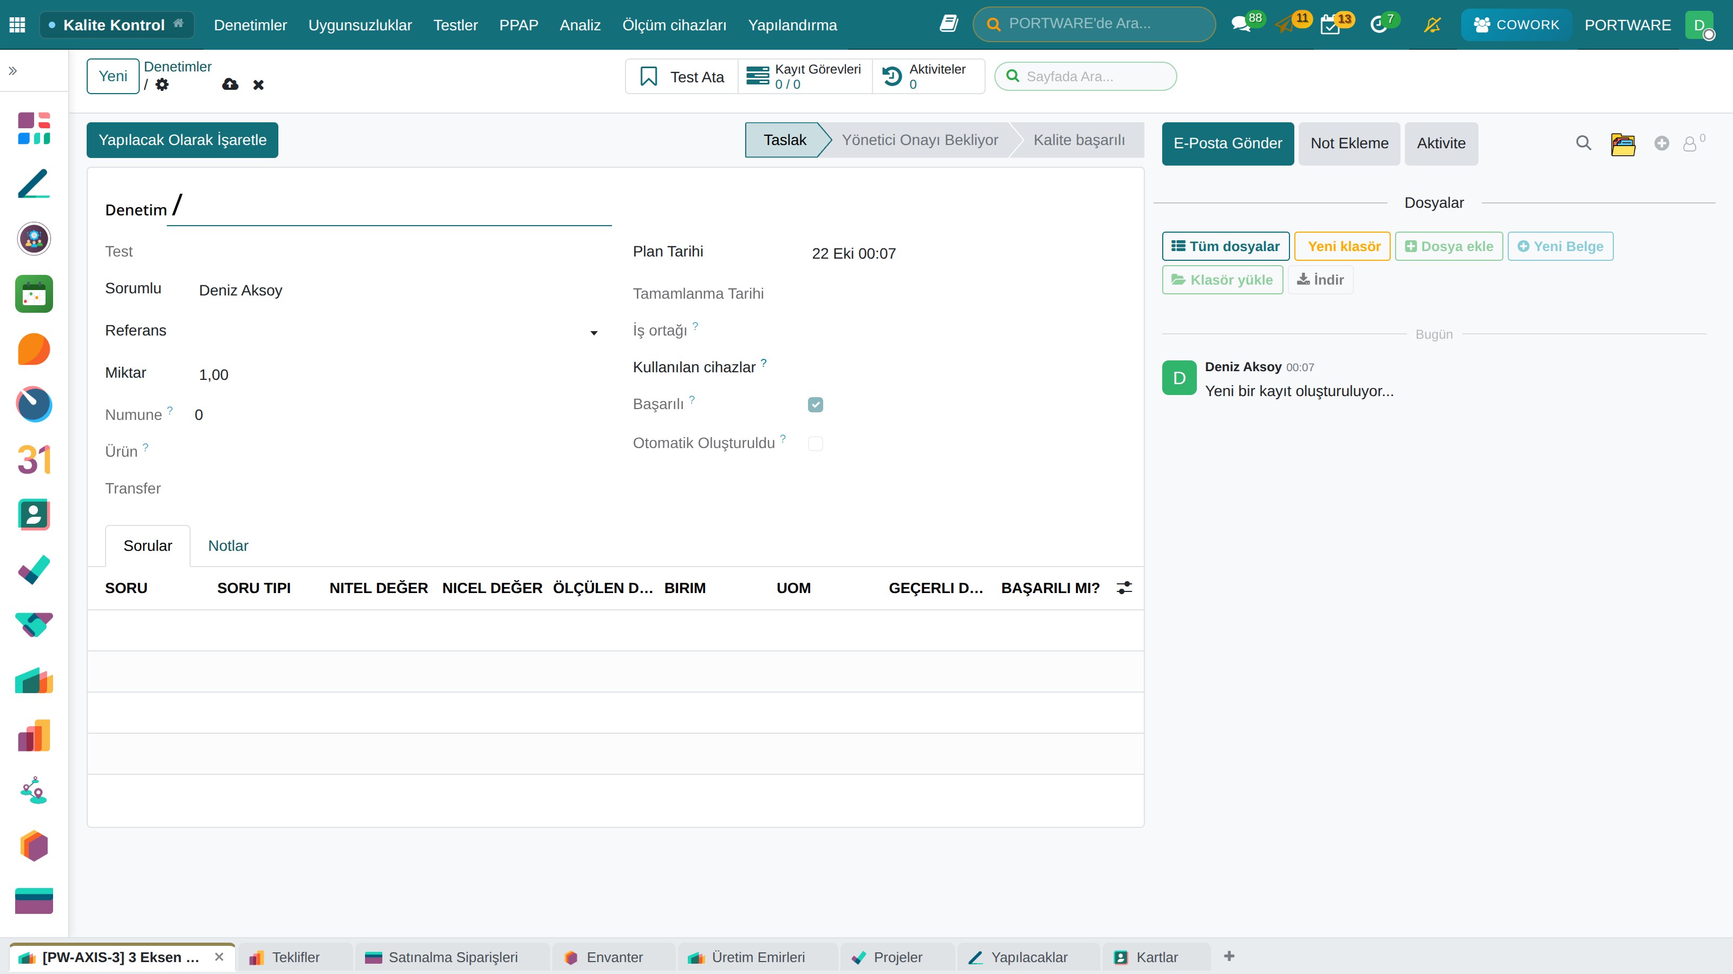Select Yönetici Onayı Bekliyor status stage
This screenshot has width=1733, height=974.
click(920, 140)
